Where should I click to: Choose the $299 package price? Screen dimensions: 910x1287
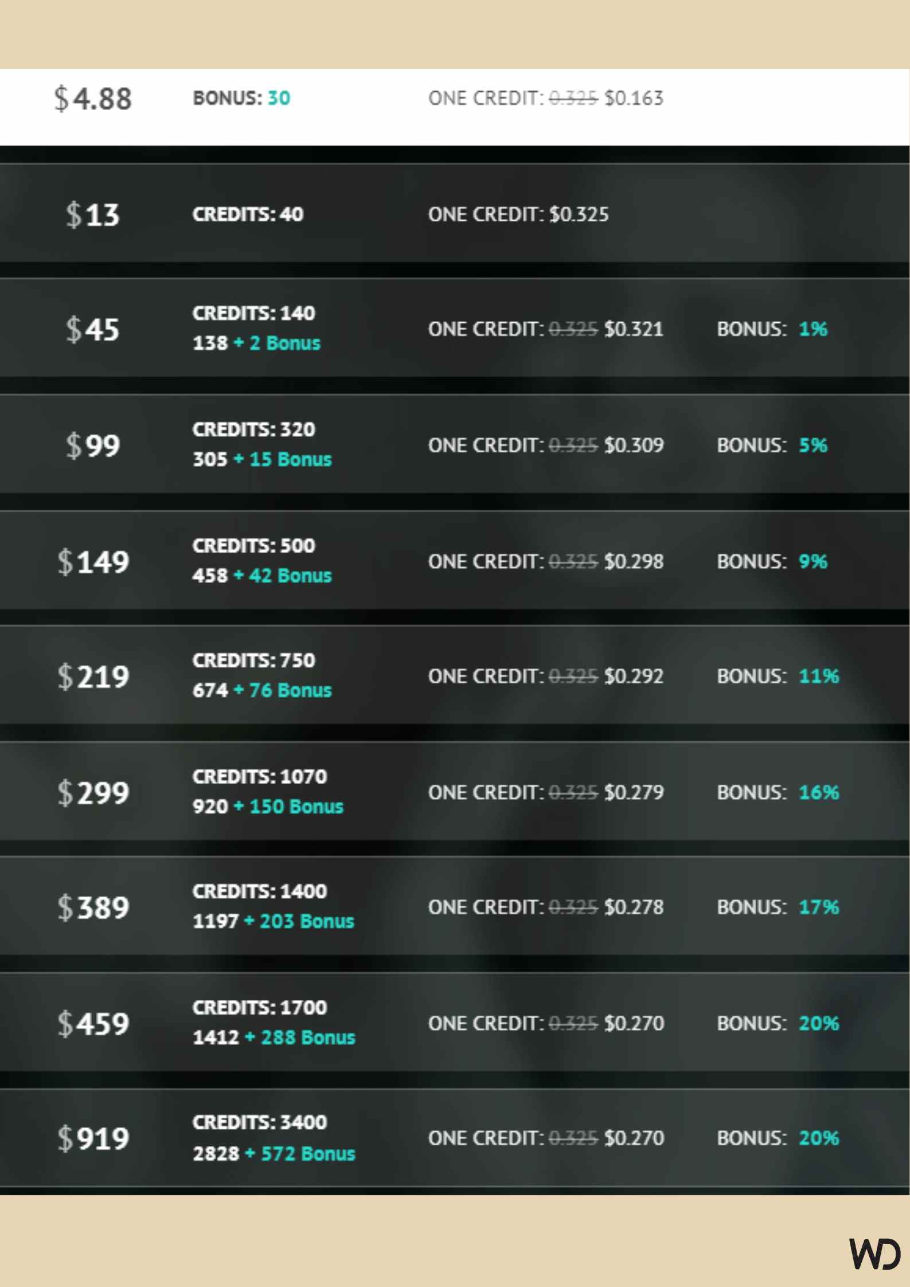tap(93, 792)
